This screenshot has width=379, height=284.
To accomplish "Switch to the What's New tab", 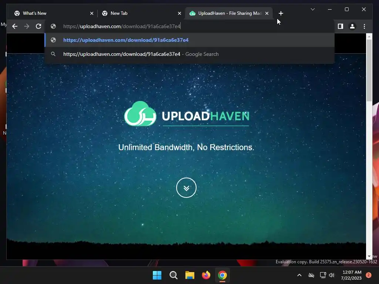I will [53, 13].
